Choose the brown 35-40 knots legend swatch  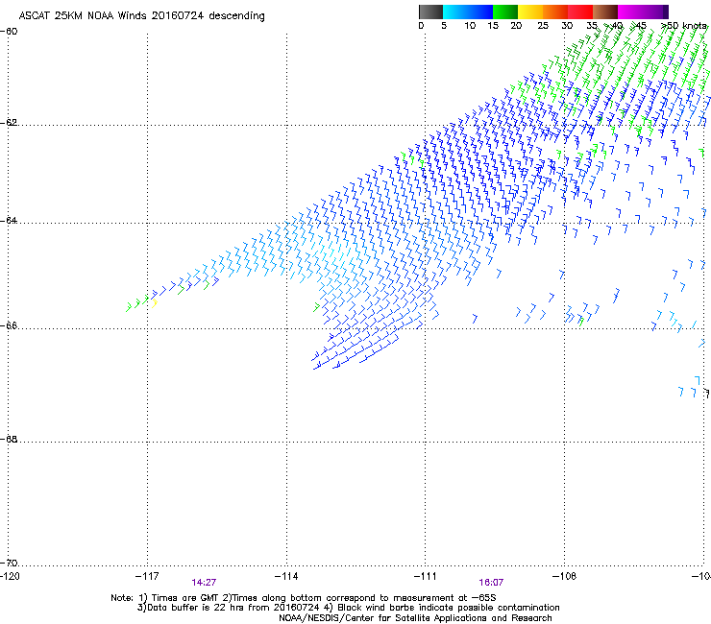point(605,12)
